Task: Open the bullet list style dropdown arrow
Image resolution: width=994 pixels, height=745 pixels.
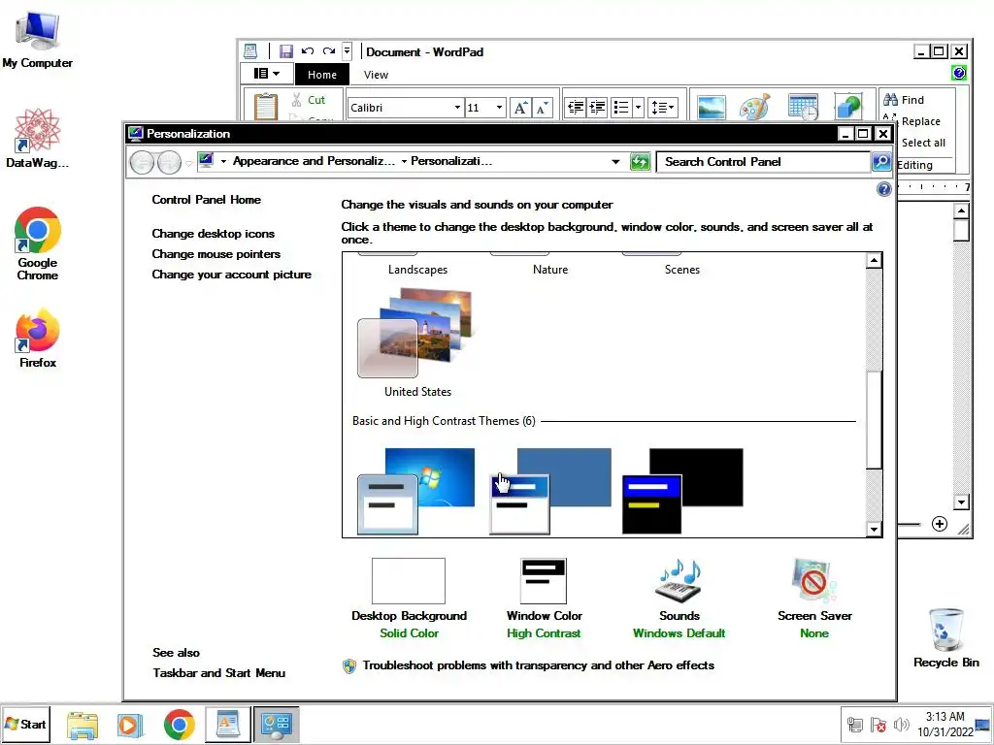Action: 639,107
